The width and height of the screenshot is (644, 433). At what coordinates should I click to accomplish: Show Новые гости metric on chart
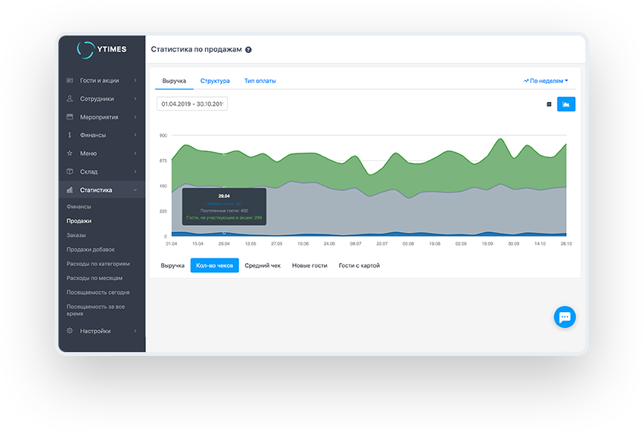click(x=310, y=266)
